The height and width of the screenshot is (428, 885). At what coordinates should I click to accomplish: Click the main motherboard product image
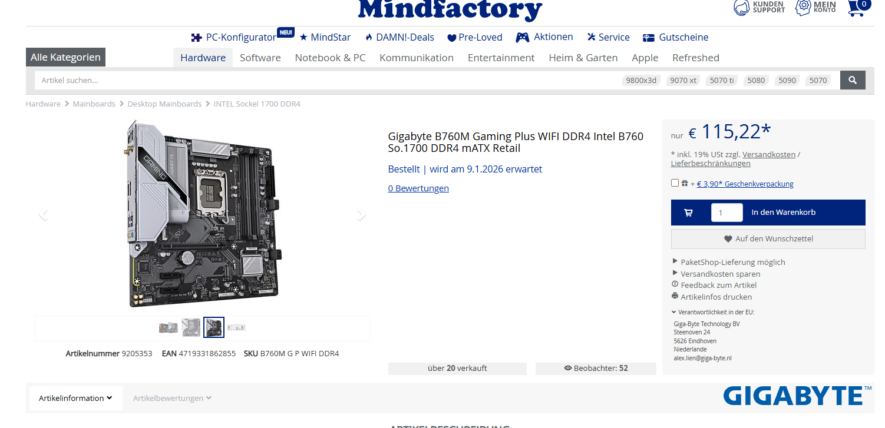coord(203,213)
